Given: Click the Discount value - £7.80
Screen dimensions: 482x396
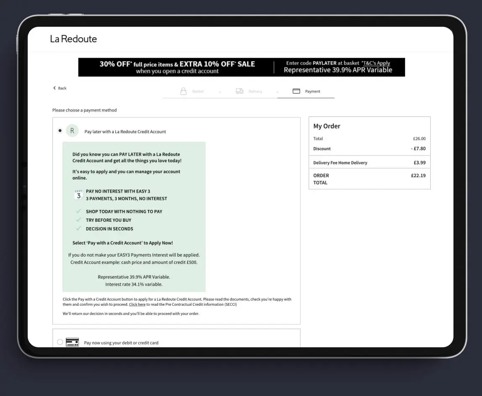Looking at the screenshot, I should [x=418, y=149].
